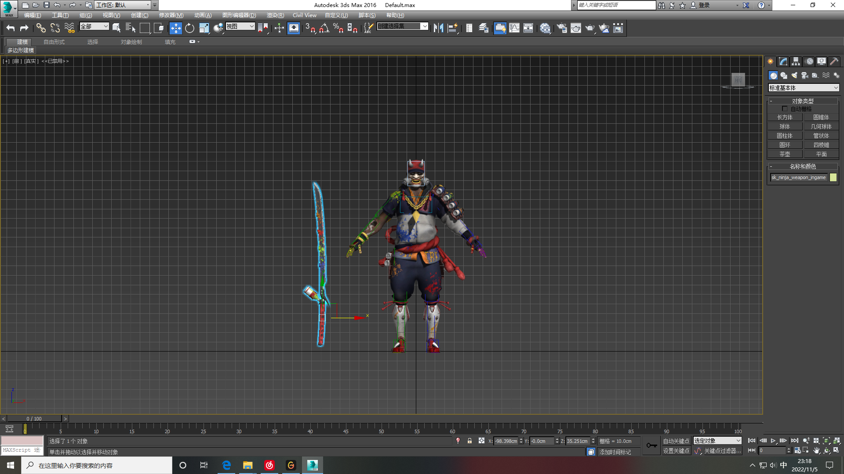Open the 渲染(R) menu
844x474 pixels.
(x=275, y=15)
